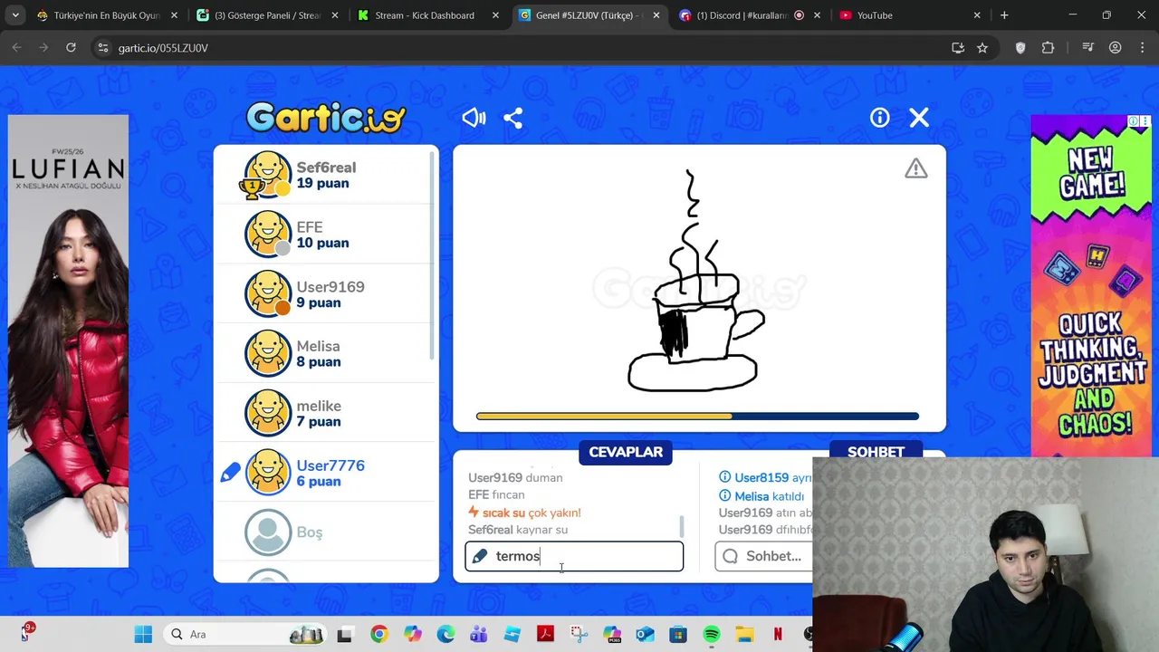The height and width of the screenshot is (652, 1159).
Task: Click Sef6real's avatar in the player list
Action: pos(268,175)
